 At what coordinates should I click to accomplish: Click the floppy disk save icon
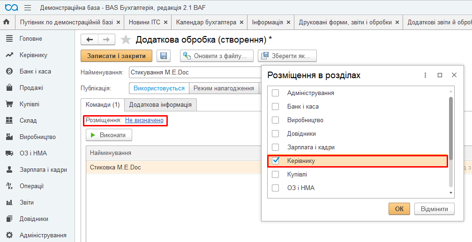point(164,56)
